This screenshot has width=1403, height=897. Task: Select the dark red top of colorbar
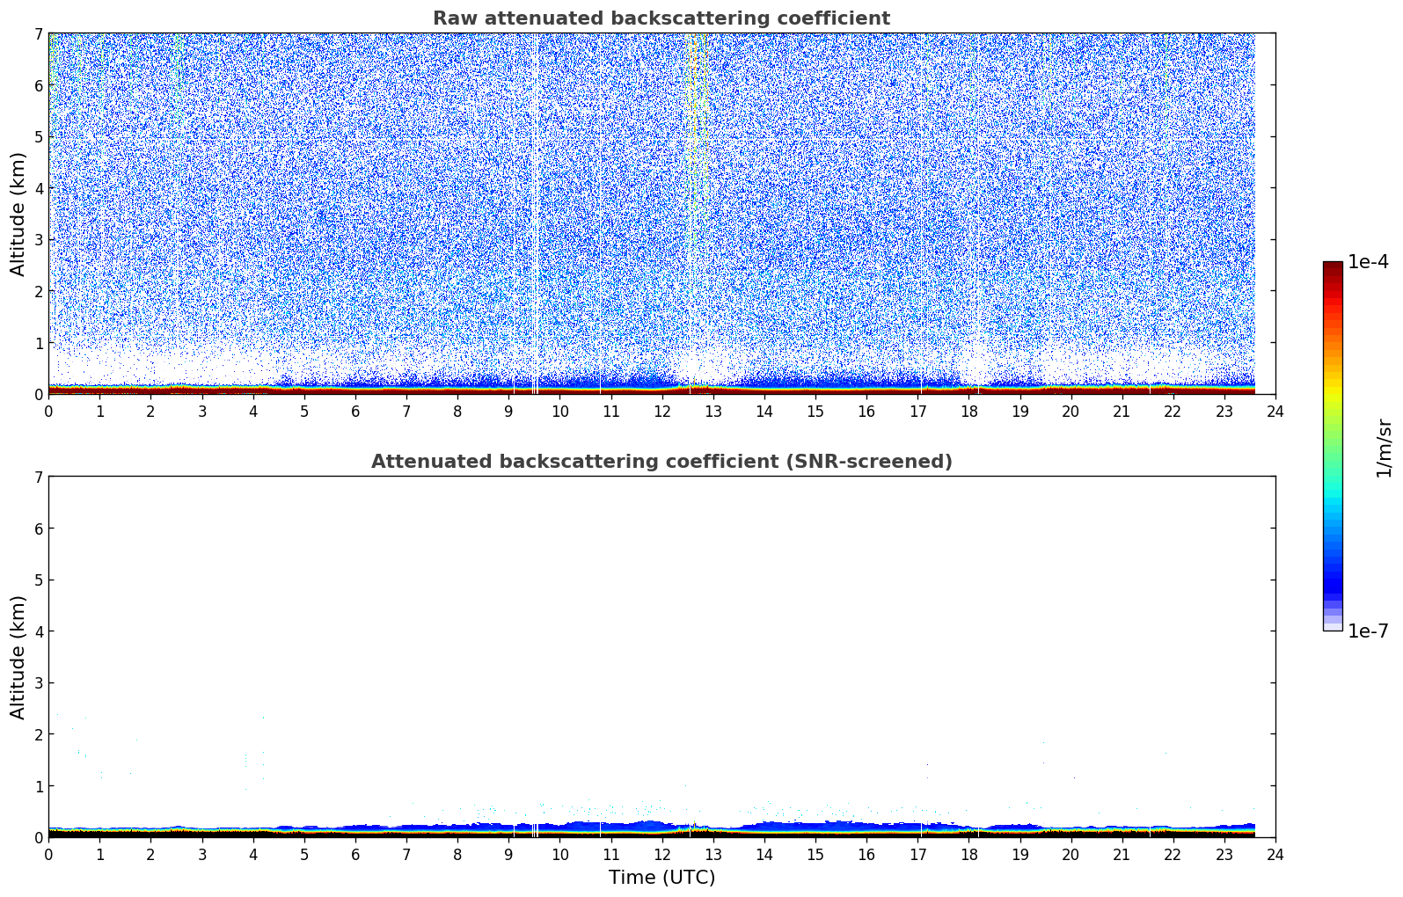point(1333,268)
